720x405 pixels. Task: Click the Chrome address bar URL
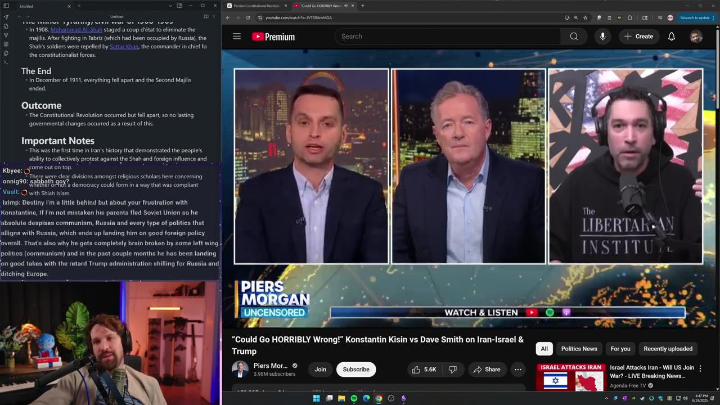[298, 17]
